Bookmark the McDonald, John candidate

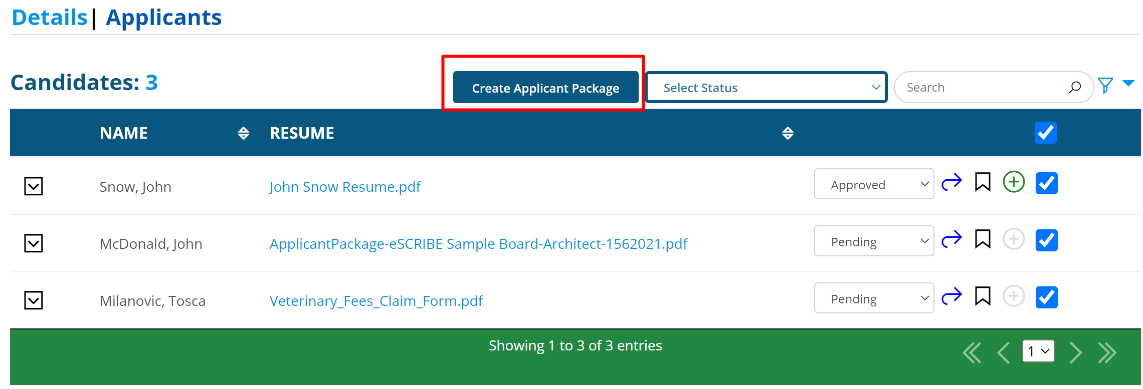tap(982, 240)
